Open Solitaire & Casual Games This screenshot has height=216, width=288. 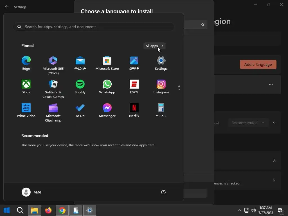pyautogui.click(x=53, y=89)
